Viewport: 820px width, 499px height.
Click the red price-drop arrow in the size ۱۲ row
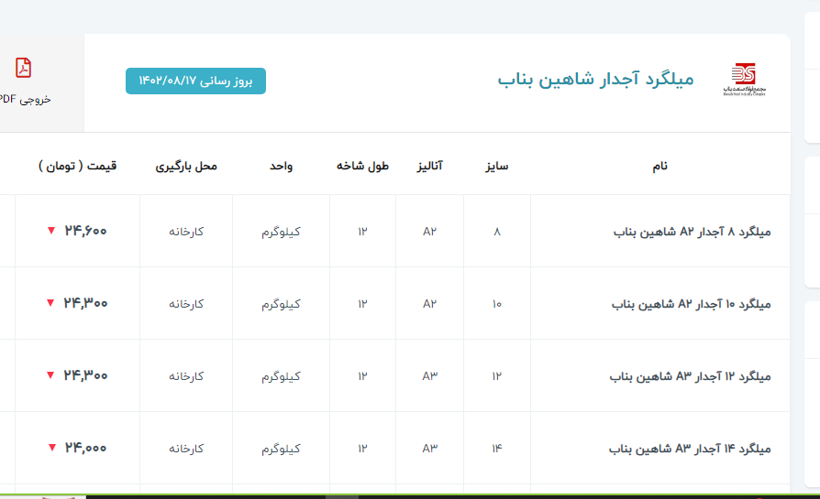51,375
